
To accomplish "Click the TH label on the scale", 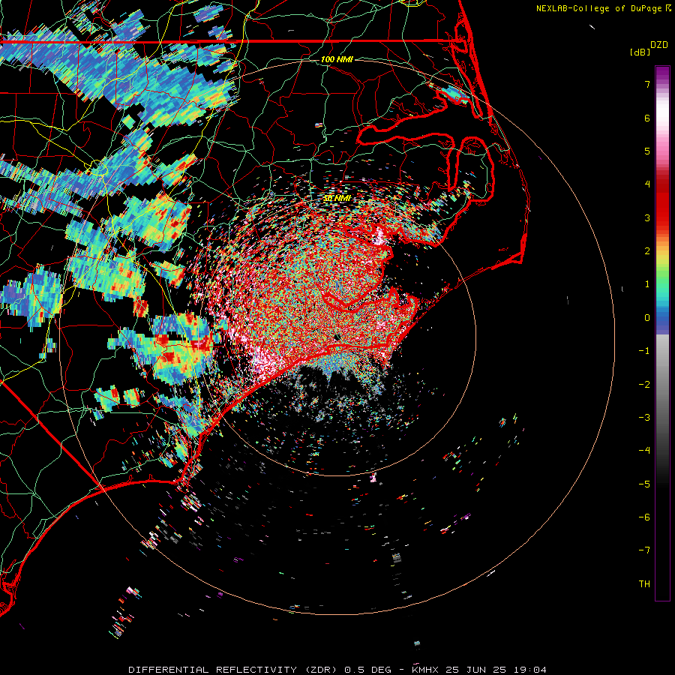I will coord(644,583).
